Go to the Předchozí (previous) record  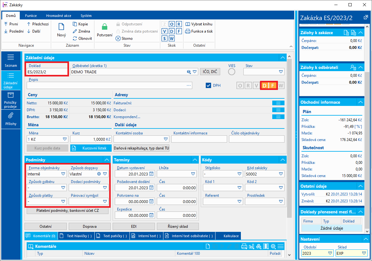click(x=38, y=24)
